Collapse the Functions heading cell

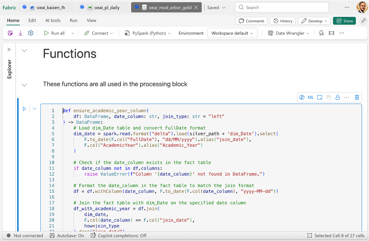pyautogui.click(x=24, y=50)
